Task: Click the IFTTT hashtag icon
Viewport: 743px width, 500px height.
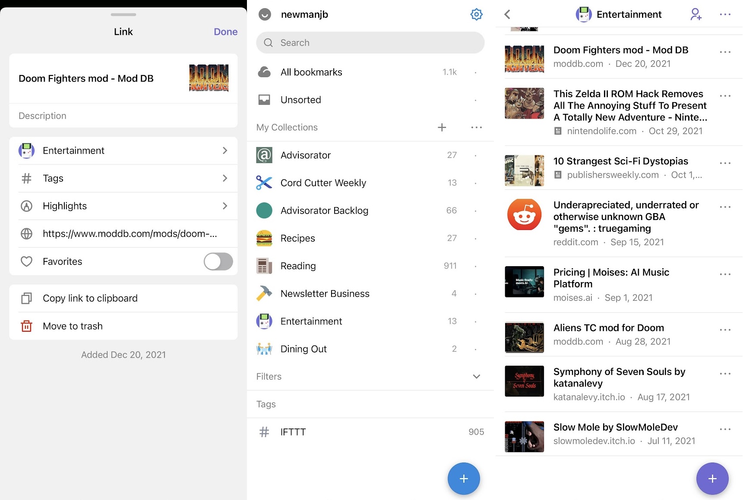Action: pyautogui.click(x=264, y=431)
